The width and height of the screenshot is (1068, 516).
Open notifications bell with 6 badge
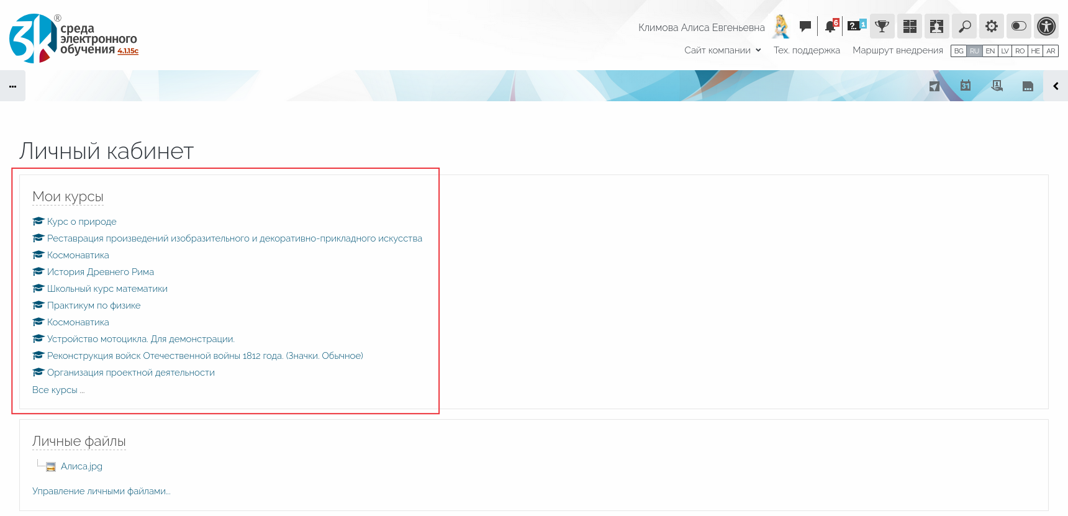(831, 27)
